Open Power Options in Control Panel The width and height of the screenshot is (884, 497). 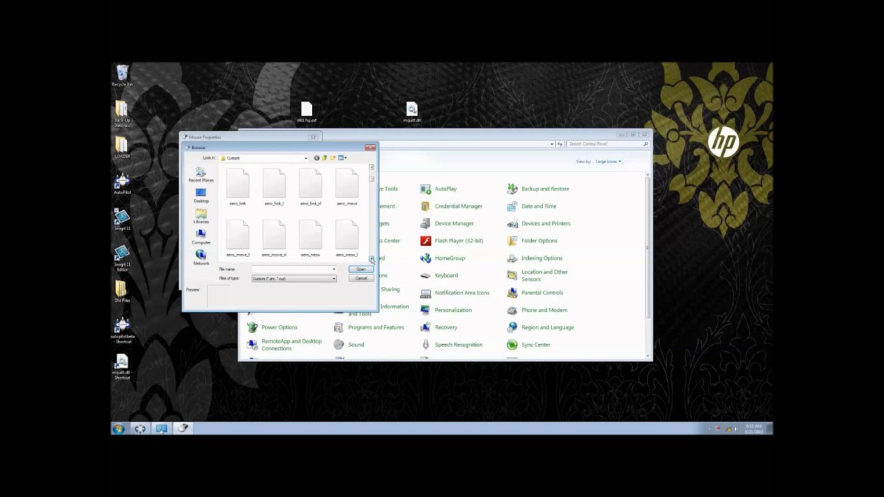pos(272,327)
